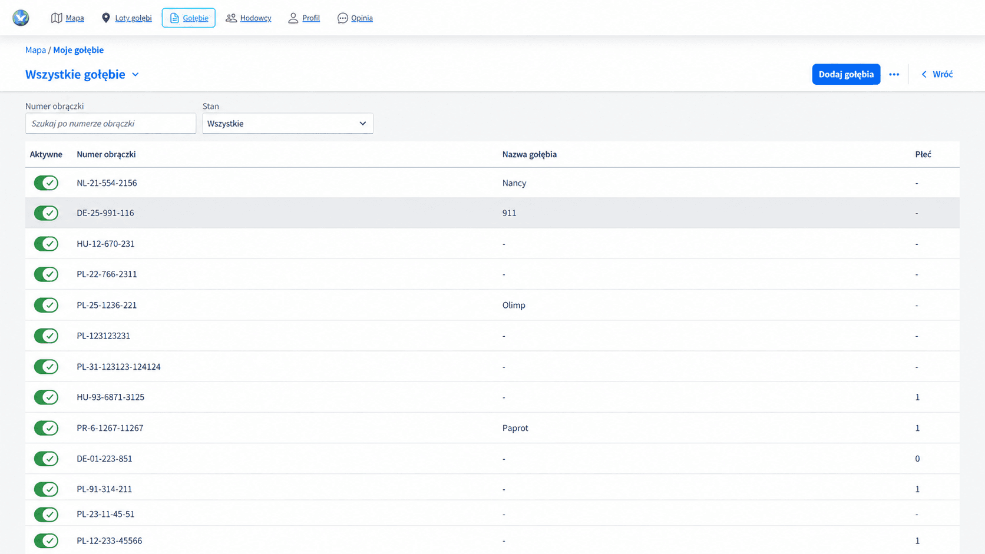Click the Profil user icon
This screenshot has height=554, width=985.
[293, 18]
